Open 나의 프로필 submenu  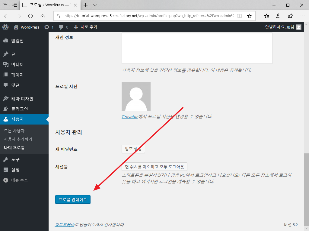pos(14,147)
